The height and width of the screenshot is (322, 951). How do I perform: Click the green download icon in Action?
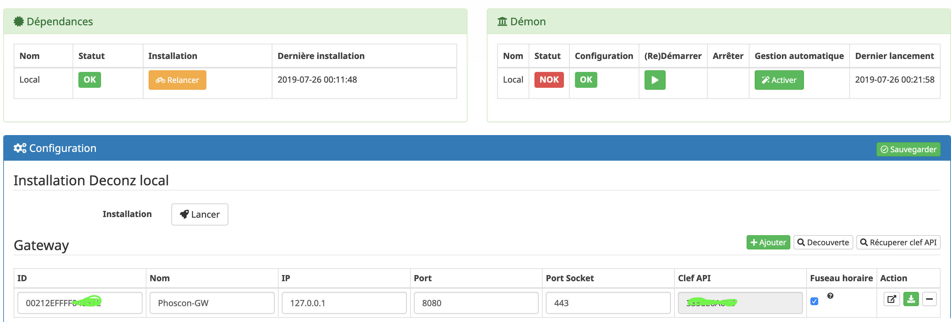pyautogui.click(x=911, y=299)
